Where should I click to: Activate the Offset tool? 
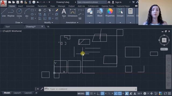[57, 18]
